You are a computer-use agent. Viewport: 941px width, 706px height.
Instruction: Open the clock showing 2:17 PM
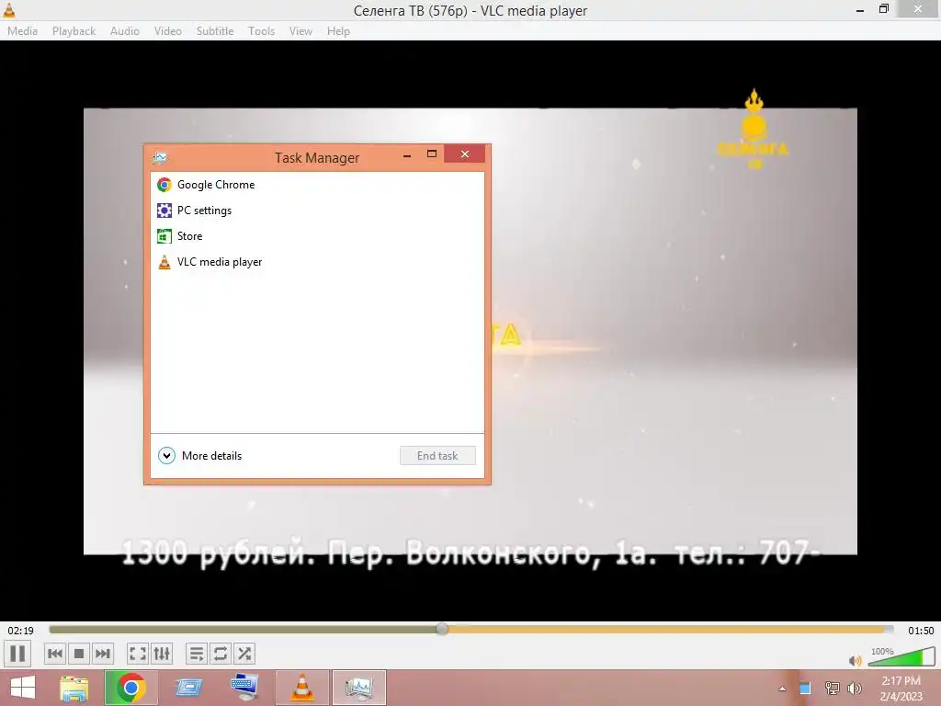pos(901,689)
